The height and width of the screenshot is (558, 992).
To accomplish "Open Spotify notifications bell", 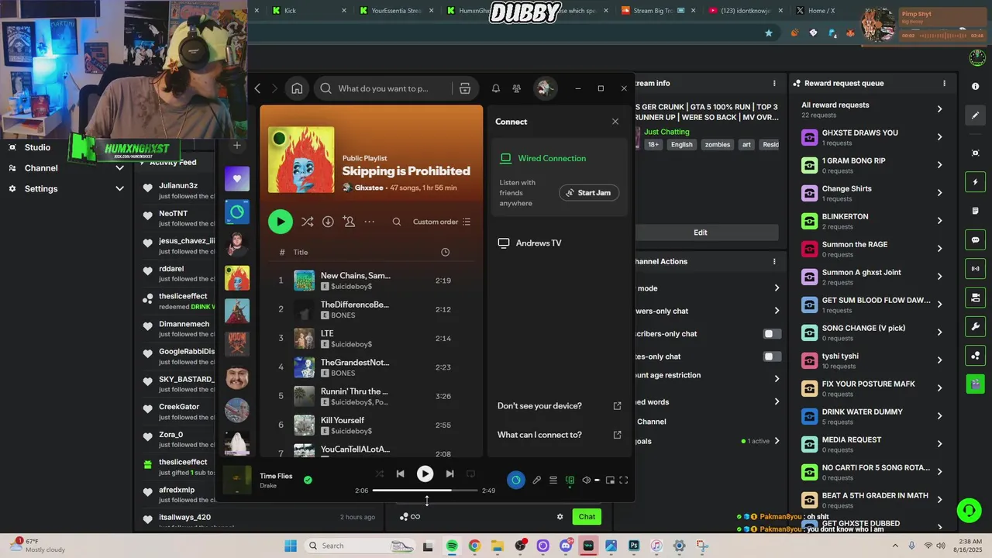I will [496, 88].
